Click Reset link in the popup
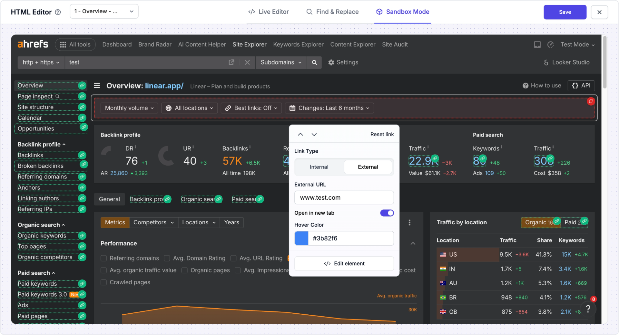The width and height of the screenshot is (619, 335). tap(382, 134)
